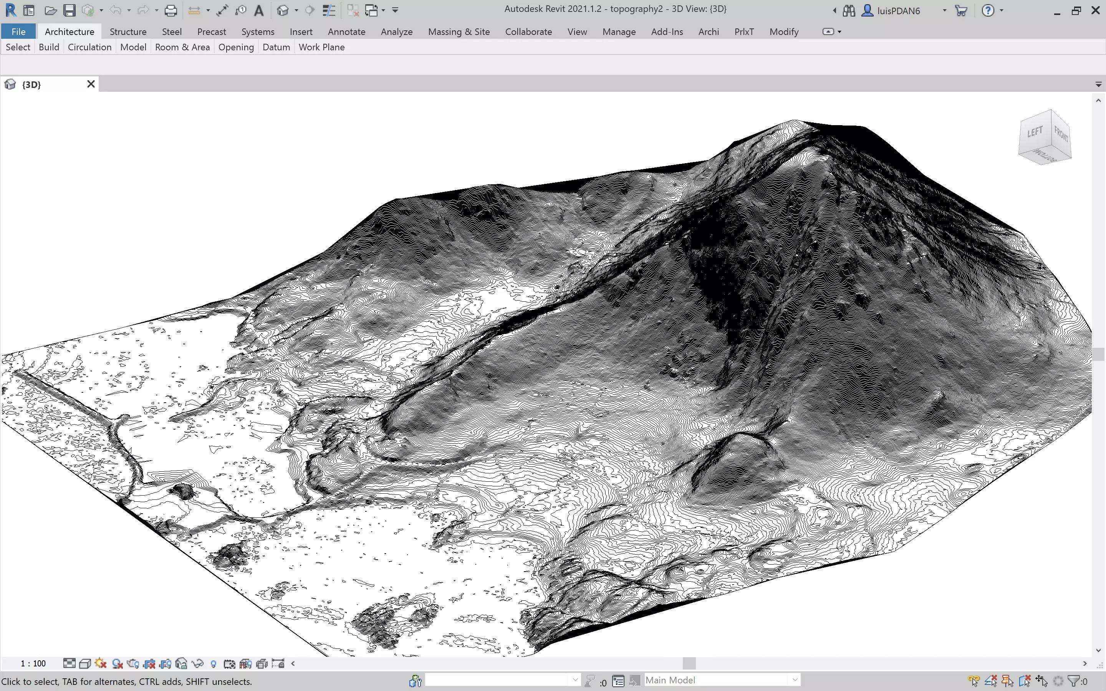Open the Visual Style cube icon
The width and height of the screenshot is (1106, 691).
pyautogui.click(x=85, y=664)
